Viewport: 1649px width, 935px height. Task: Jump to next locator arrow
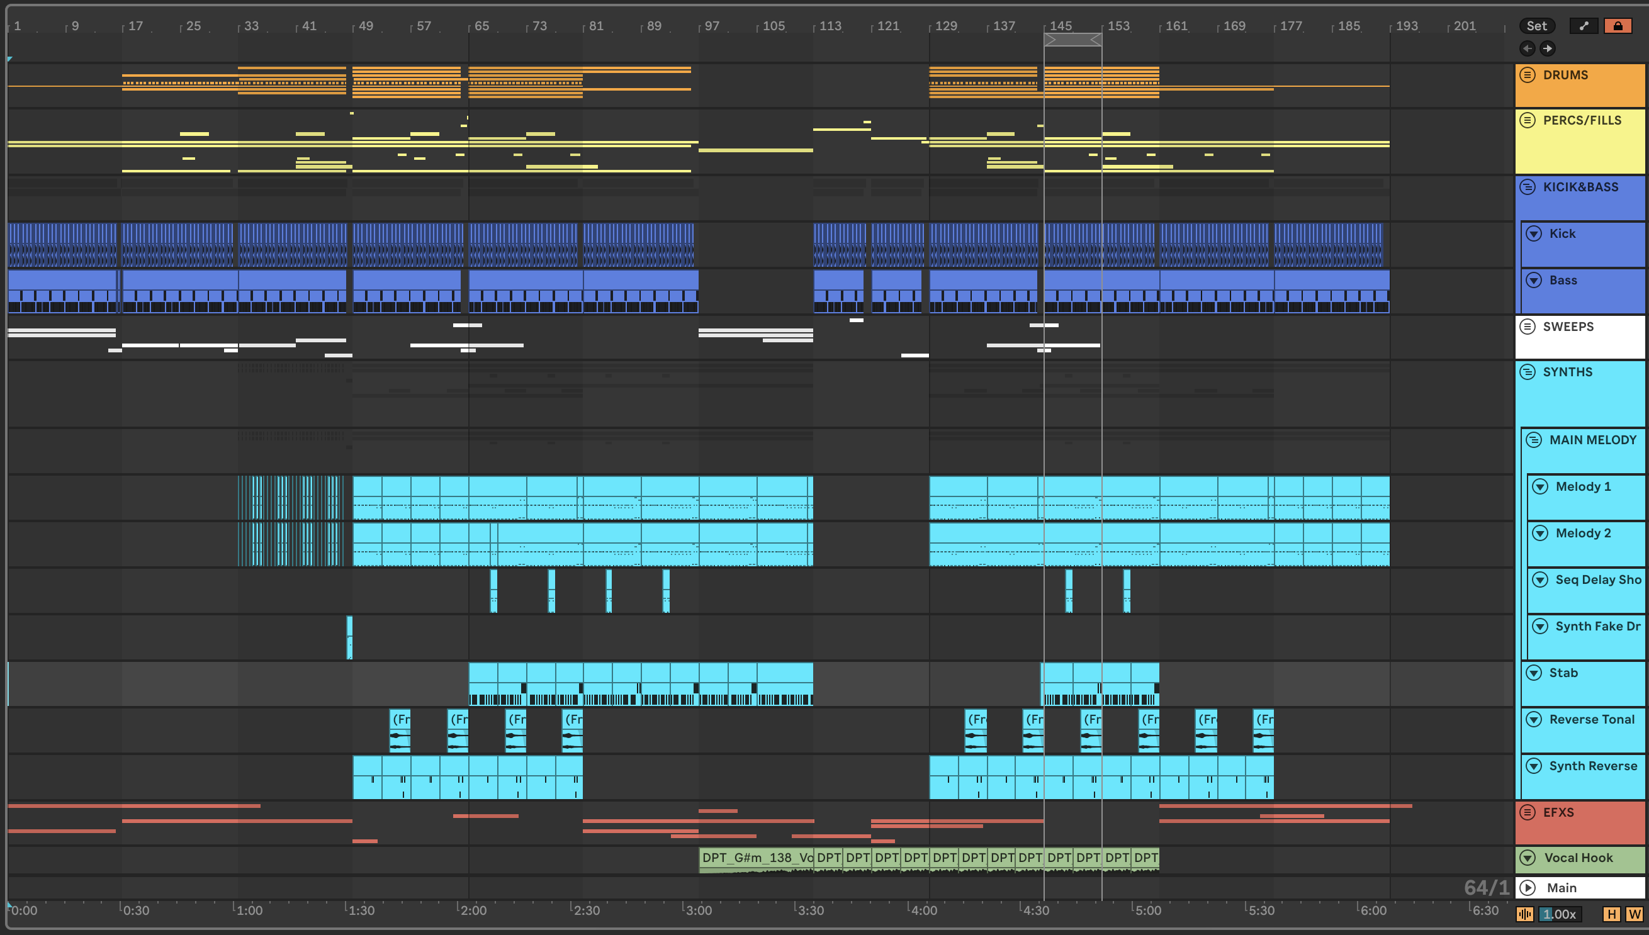(x=1548, y=48)
